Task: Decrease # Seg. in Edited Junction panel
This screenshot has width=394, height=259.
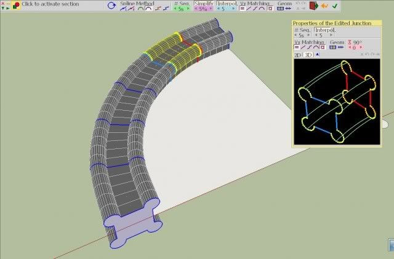Action: coord(295,35)
